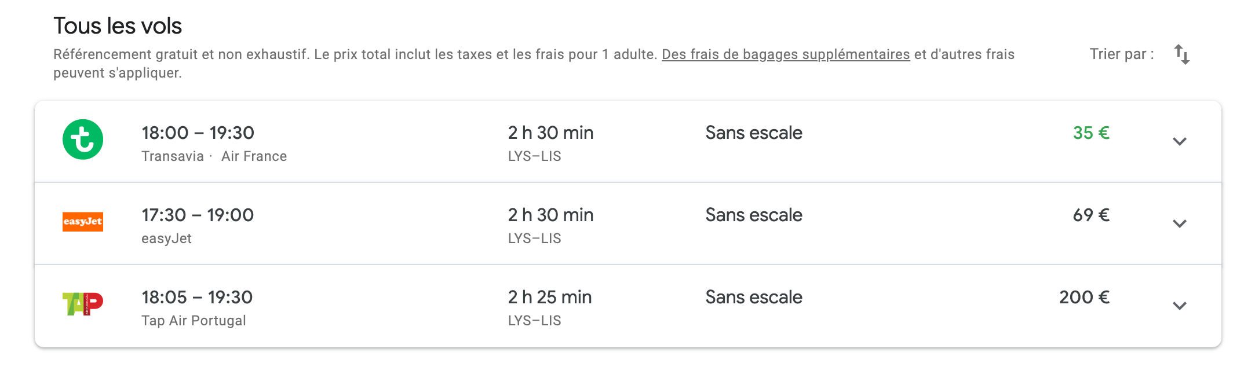
Task: Click the 'Air France' operator text
Action: point(254,156)
